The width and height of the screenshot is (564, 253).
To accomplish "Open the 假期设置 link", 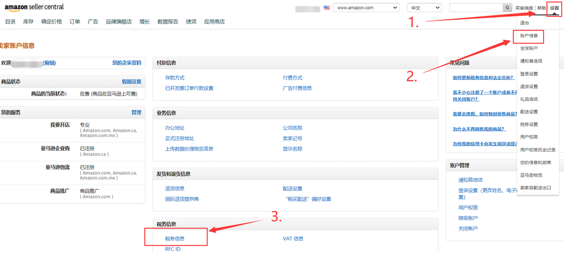I will (x=131, y=82).
